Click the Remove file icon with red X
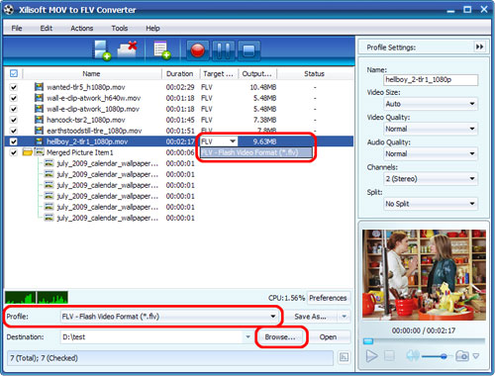This screenshot has height=376, width=495. tap(128, 49)
